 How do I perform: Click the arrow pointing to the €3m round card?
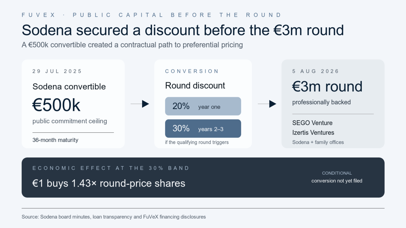click(267, 104)
